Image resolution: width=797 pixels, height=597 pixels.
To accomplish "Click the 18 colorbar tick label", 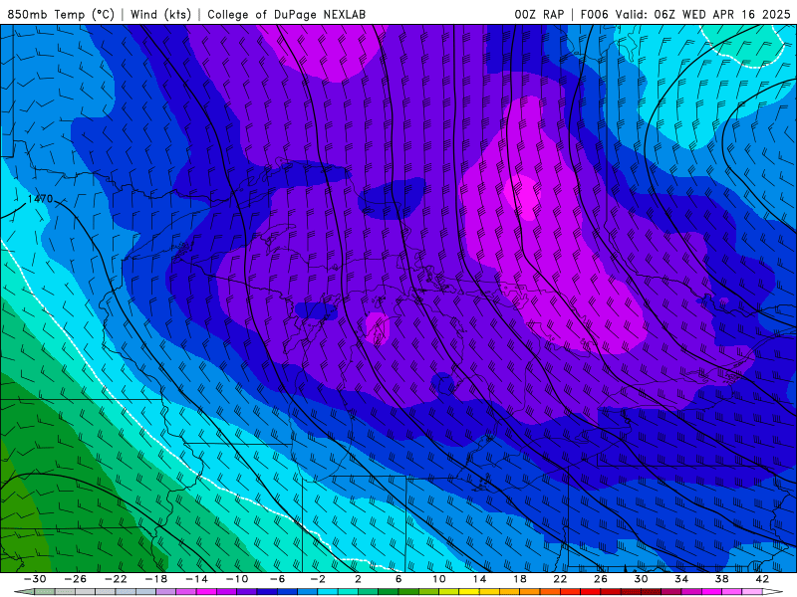I will (519, 579).
